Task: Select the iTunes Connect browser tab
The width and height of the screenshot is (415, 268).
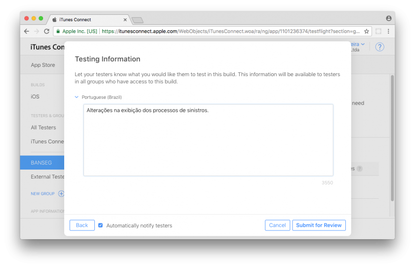Action: pos(89,20)
